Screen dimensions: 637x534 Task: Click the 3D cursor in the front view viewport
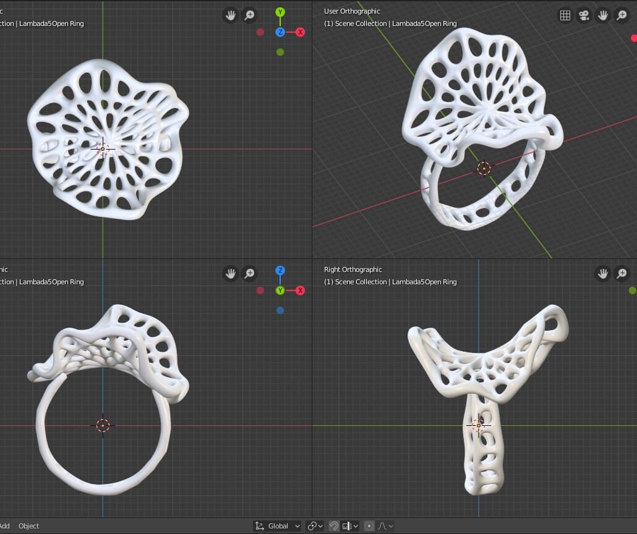[103, 426]
